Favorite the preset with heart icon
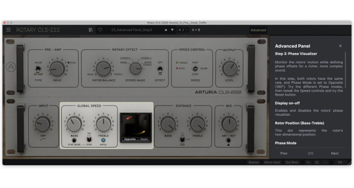 100,30
